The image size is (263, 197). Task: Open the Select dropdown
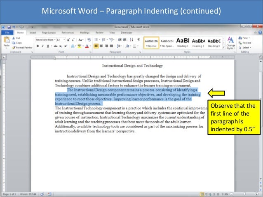pyautogui.click(x=245, y=48)
